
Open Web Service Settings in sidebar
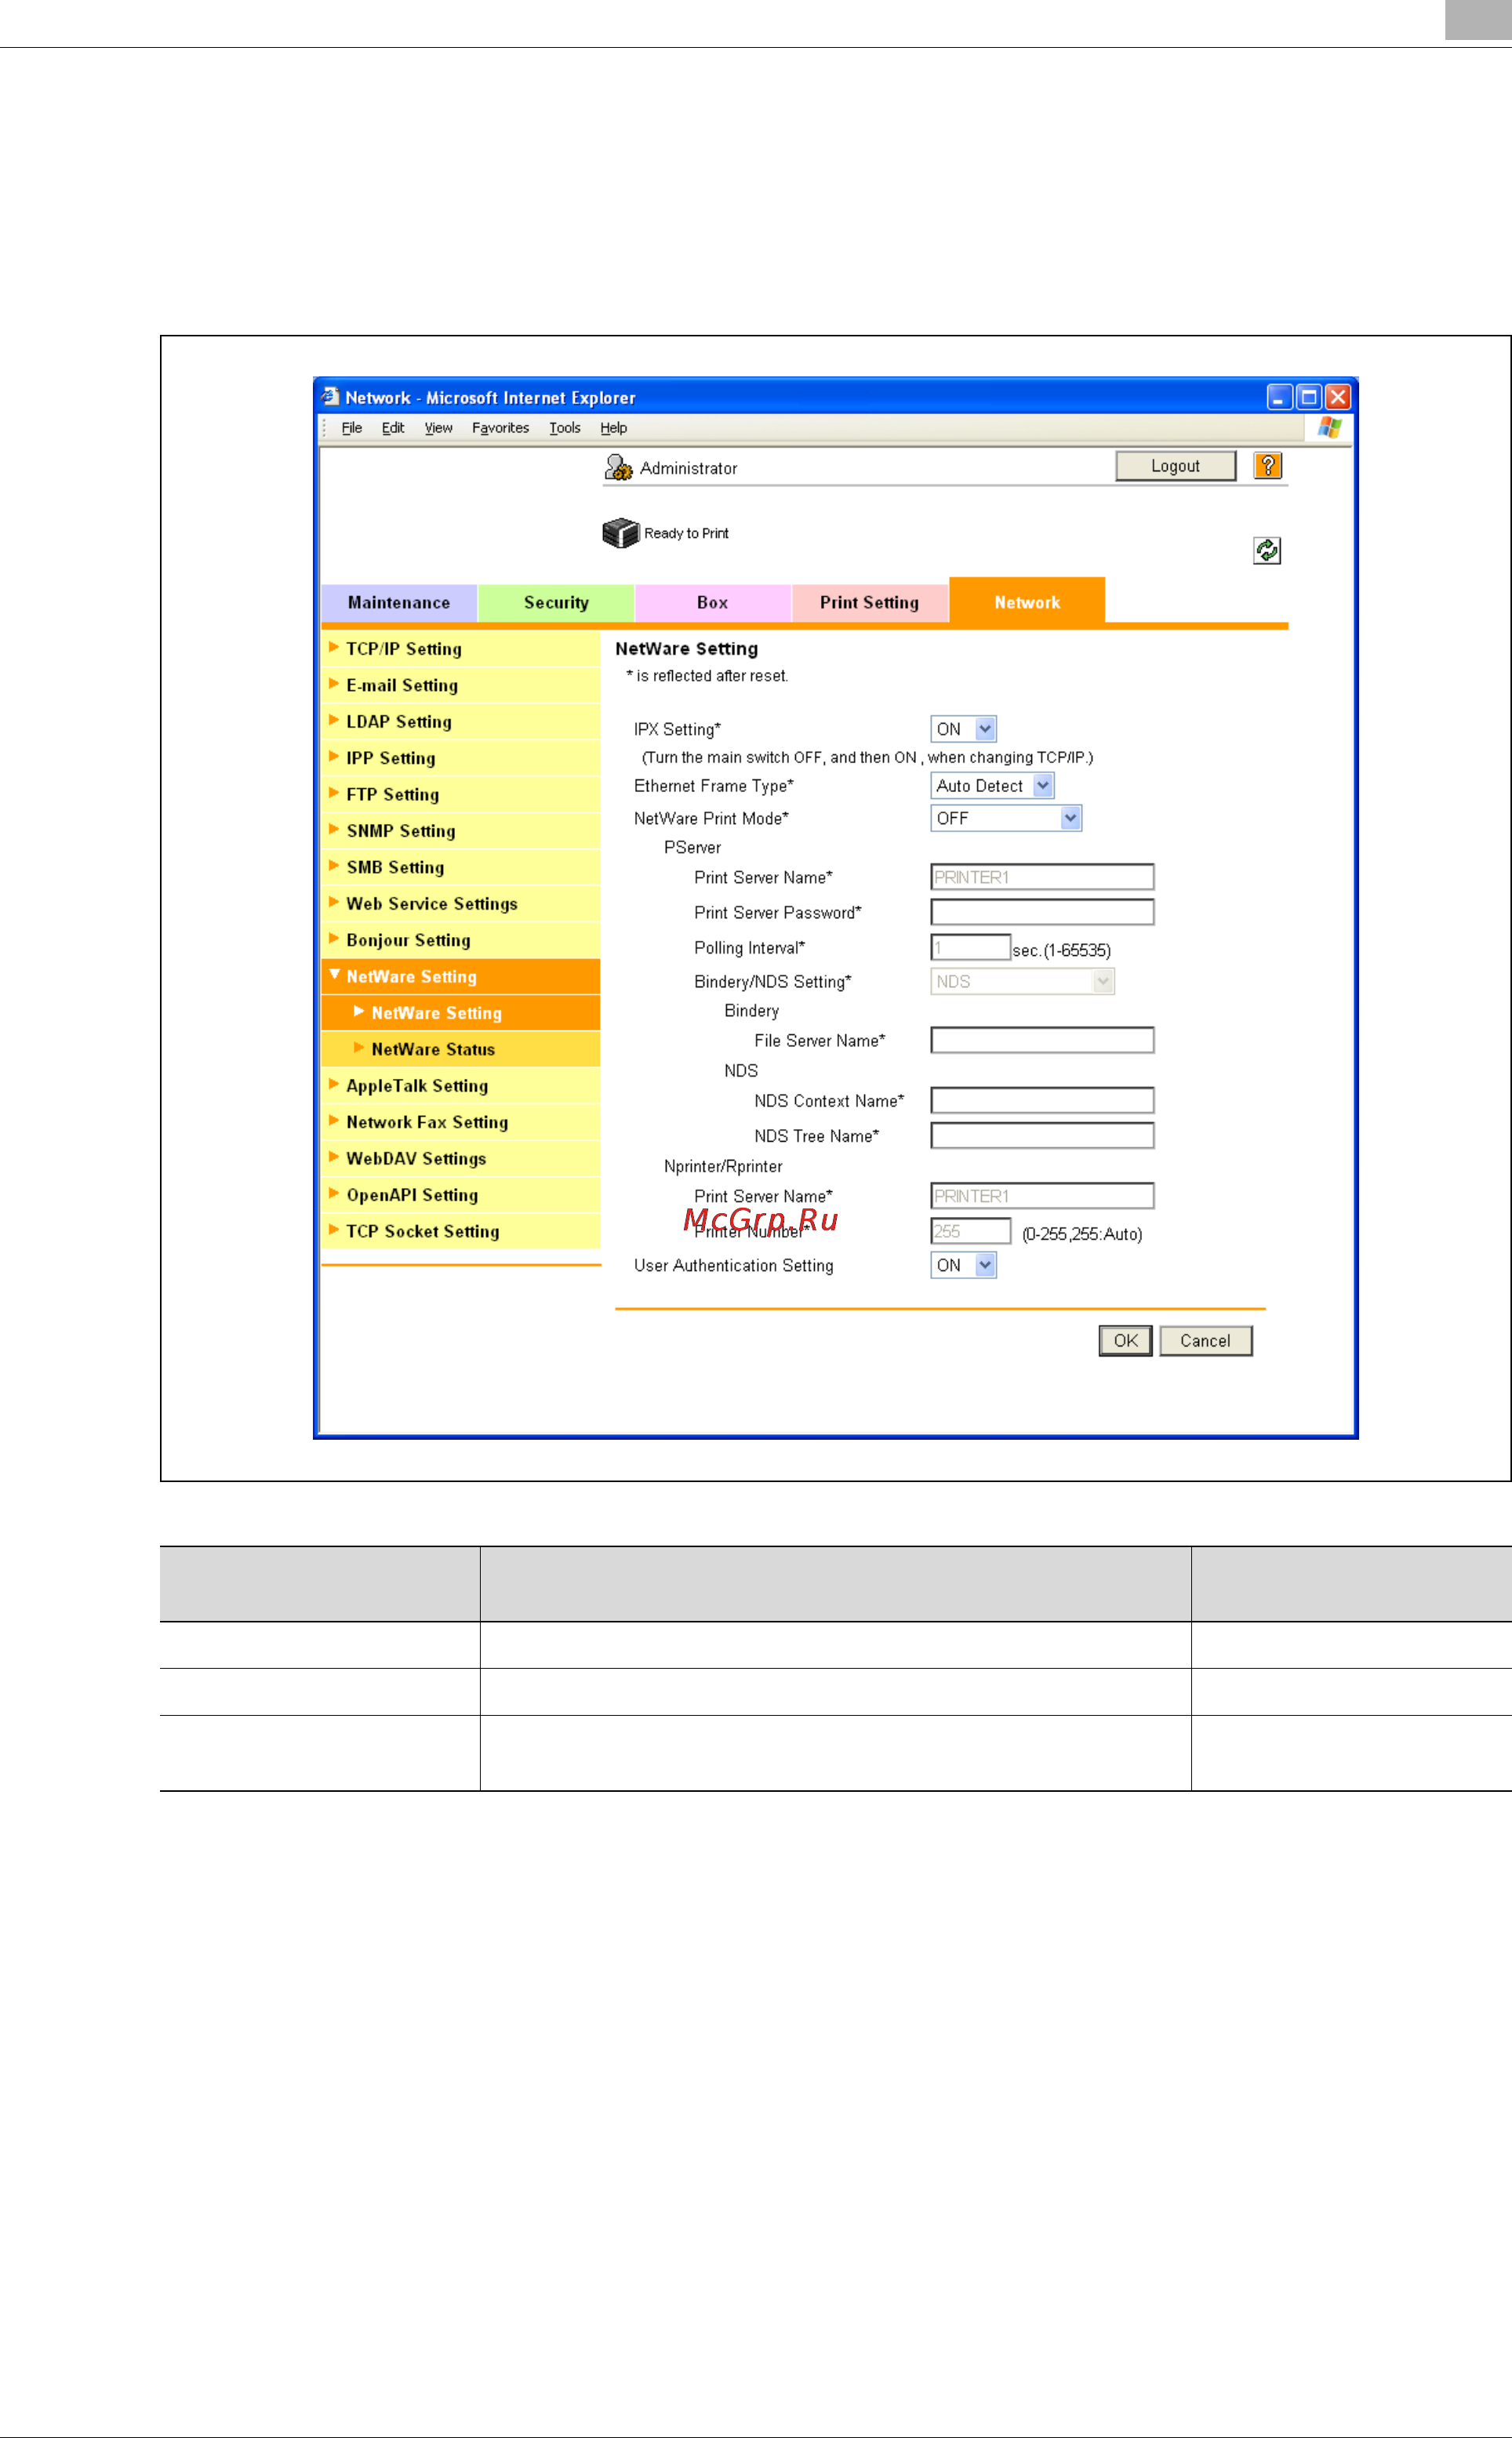point(461,904)
